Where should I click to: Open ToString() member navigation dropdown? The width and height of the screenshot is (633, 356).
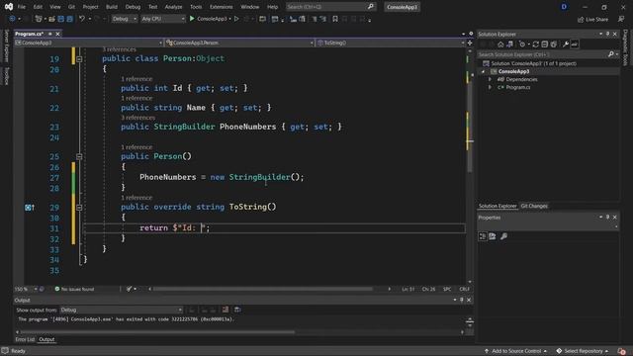391,43
